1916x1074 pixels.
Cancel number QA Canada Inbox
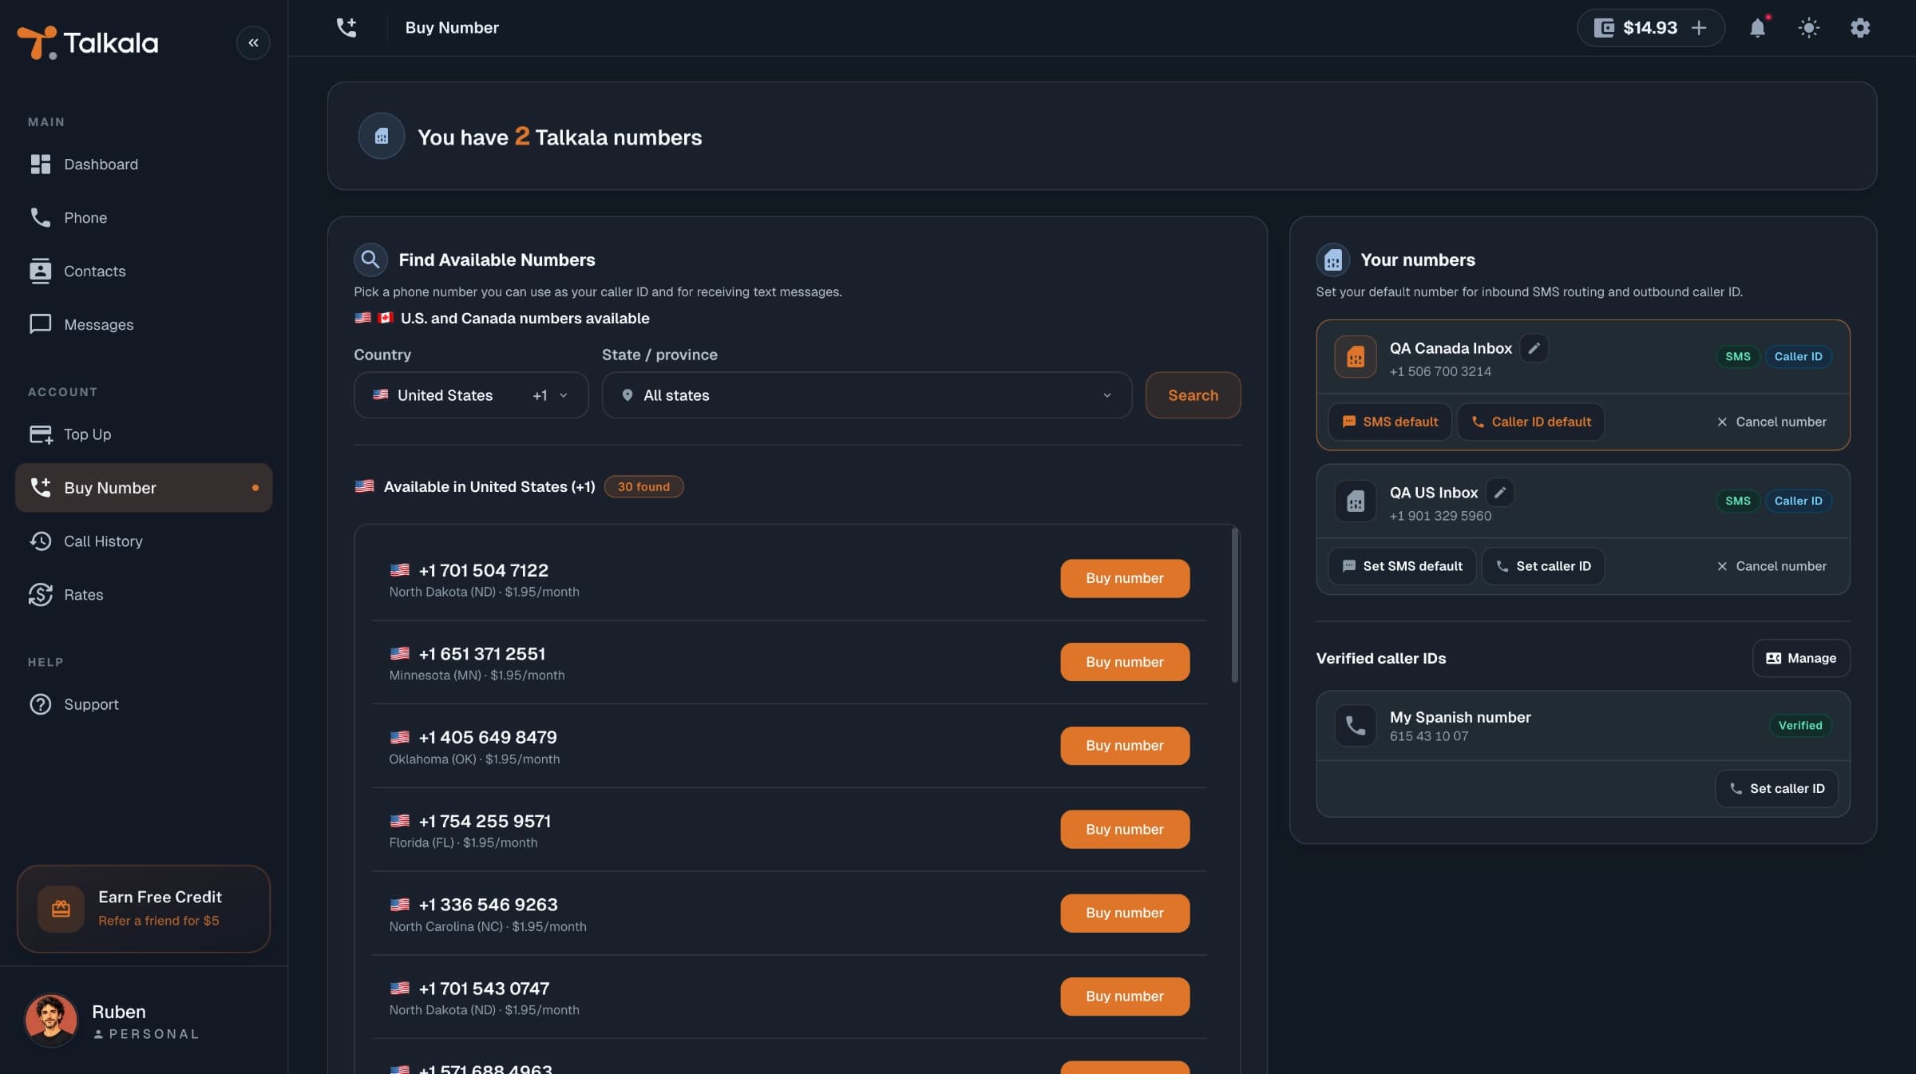click(x=1771, y=422)
